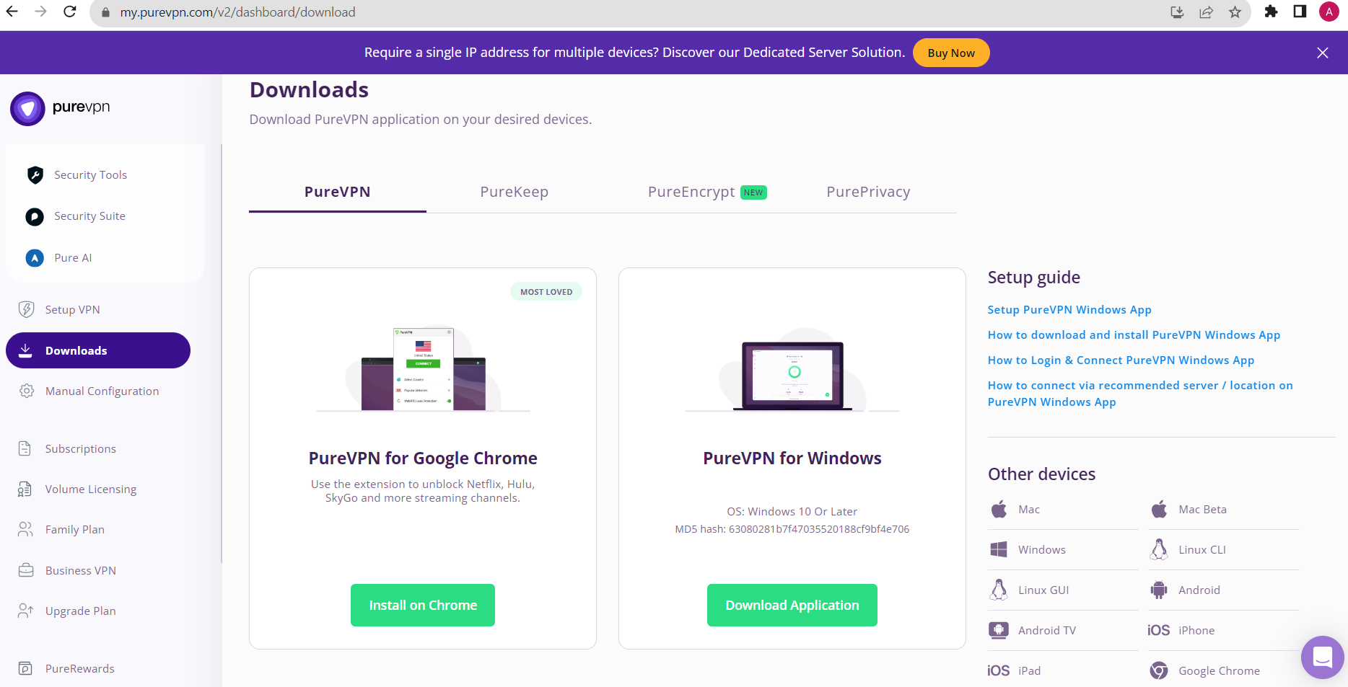Viewport: 1348px width, 687px height.
Task: Reload the page in the browser
Action: [x=70, y=12]
